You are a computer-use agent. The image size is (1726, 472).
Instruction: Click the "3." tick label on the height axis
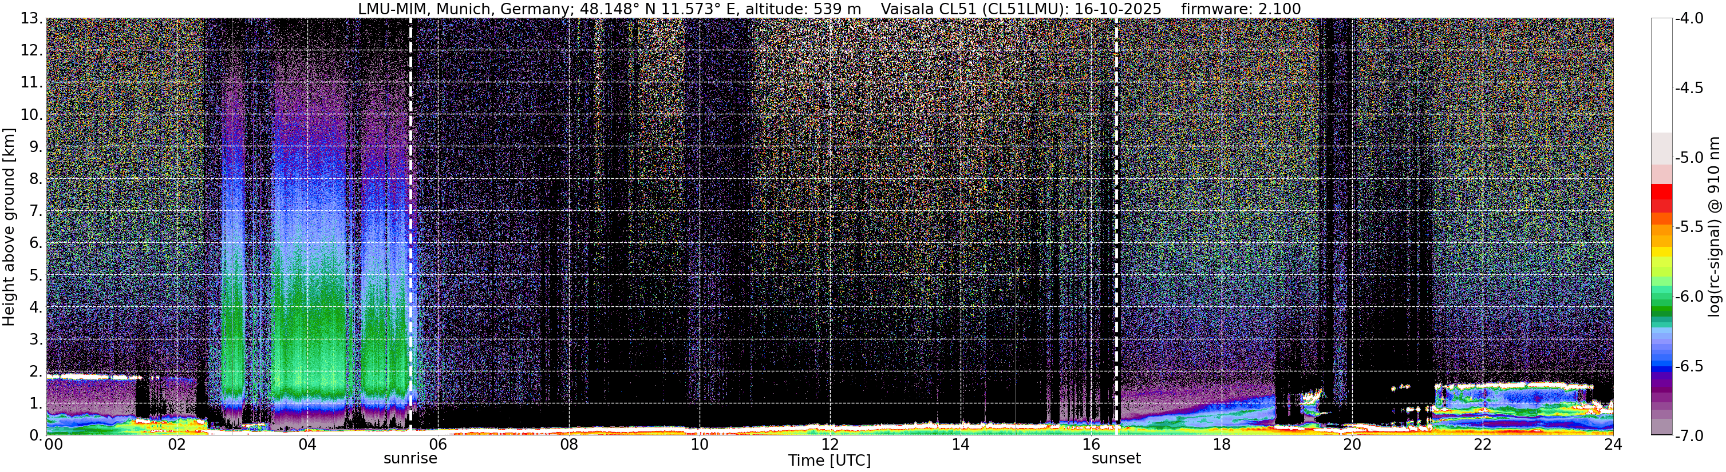35,339
